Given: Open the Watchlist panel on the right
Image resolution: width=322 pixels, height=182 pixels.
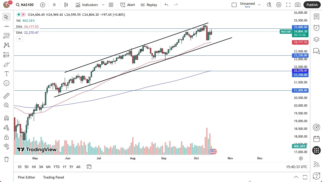Looking at the screenshot, I should coord(316,16).
